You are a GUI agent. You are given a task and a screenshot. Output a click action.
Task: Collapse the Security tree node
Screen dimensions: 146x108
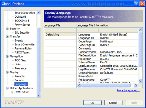7,29
